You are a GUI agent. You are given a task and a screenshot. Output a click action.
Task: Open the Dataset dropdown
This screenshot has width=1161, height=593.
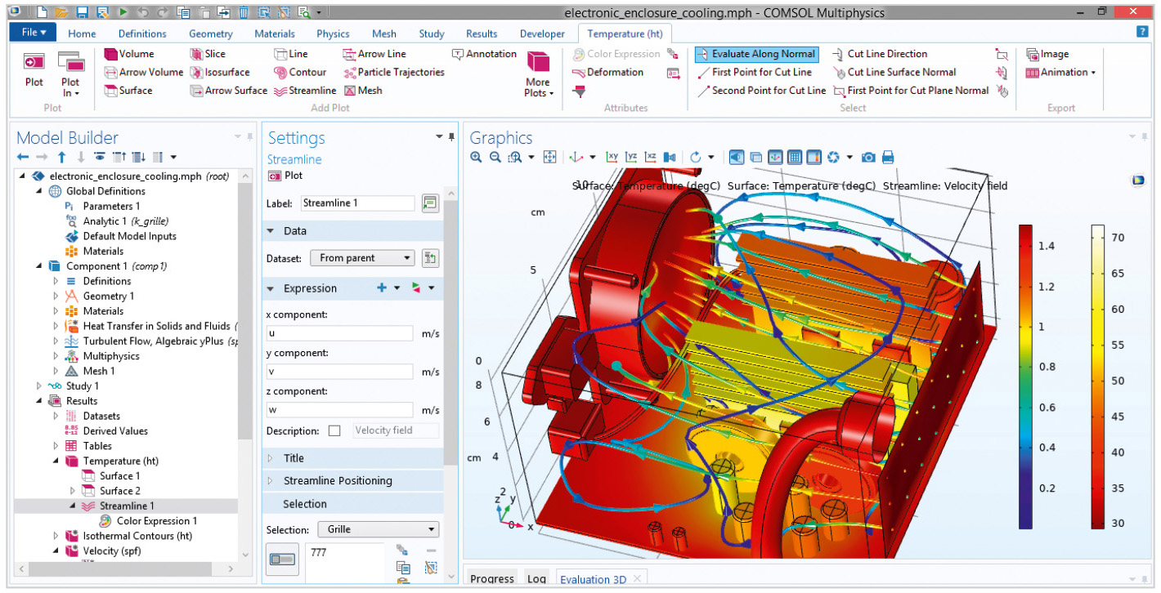[363, 258]
